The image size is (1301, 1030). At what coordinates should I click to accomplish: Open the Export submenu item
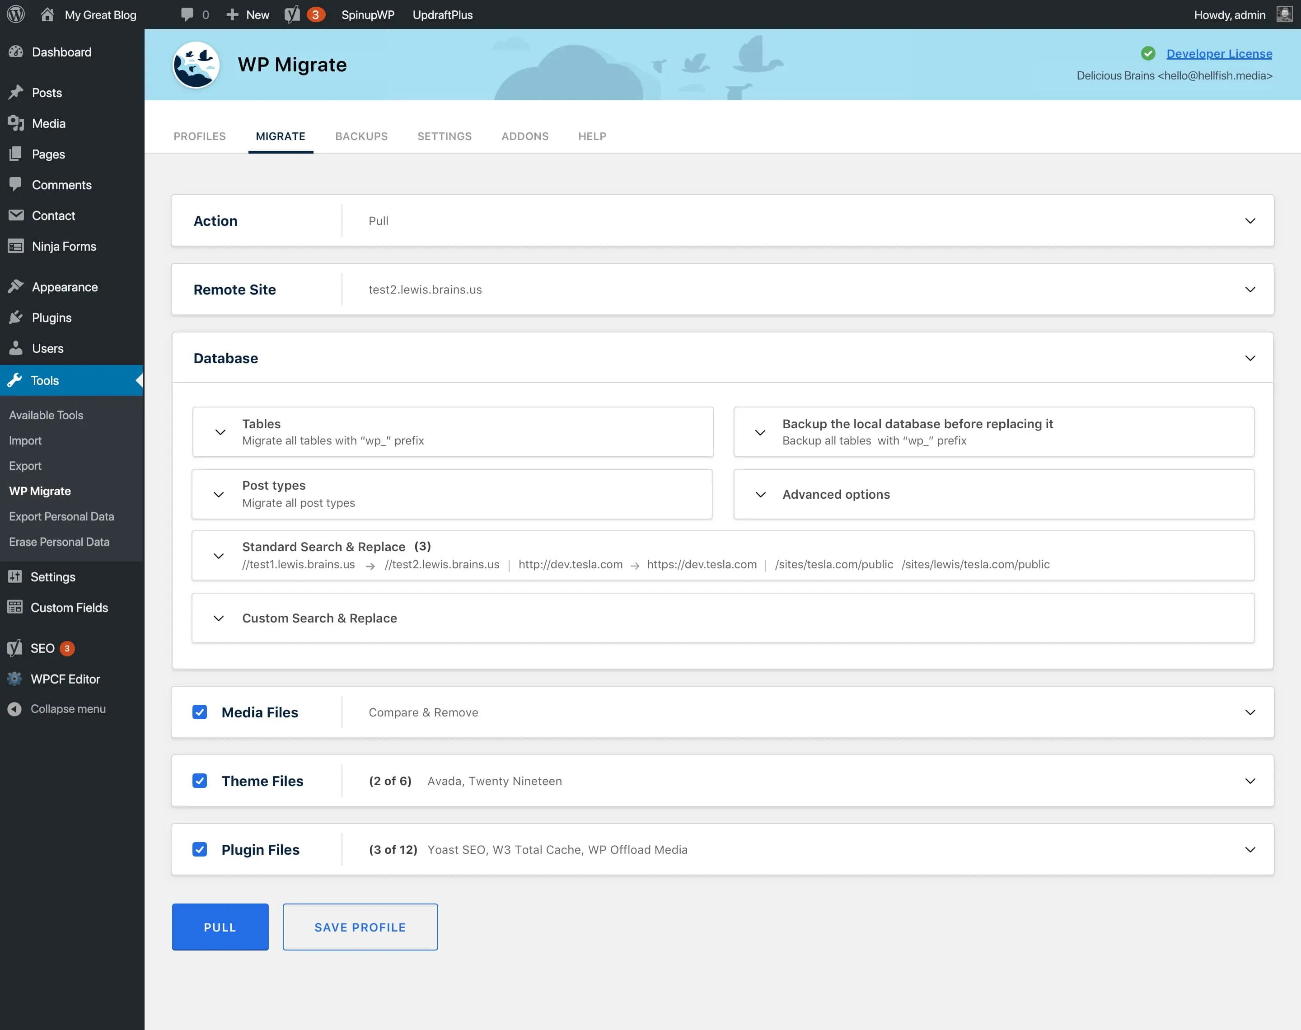25,466
